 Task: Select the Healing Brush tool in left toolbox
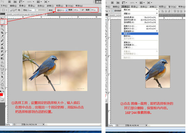click(3, 41)
